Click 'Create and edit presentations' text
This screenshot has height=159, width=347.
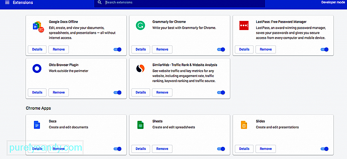(x=277, y=127)
